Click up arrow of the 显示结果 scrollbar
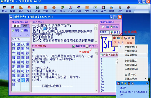Image resolution: width=151 pixels, height=98 pixels. pyautogui.click(x=96, y=50)
